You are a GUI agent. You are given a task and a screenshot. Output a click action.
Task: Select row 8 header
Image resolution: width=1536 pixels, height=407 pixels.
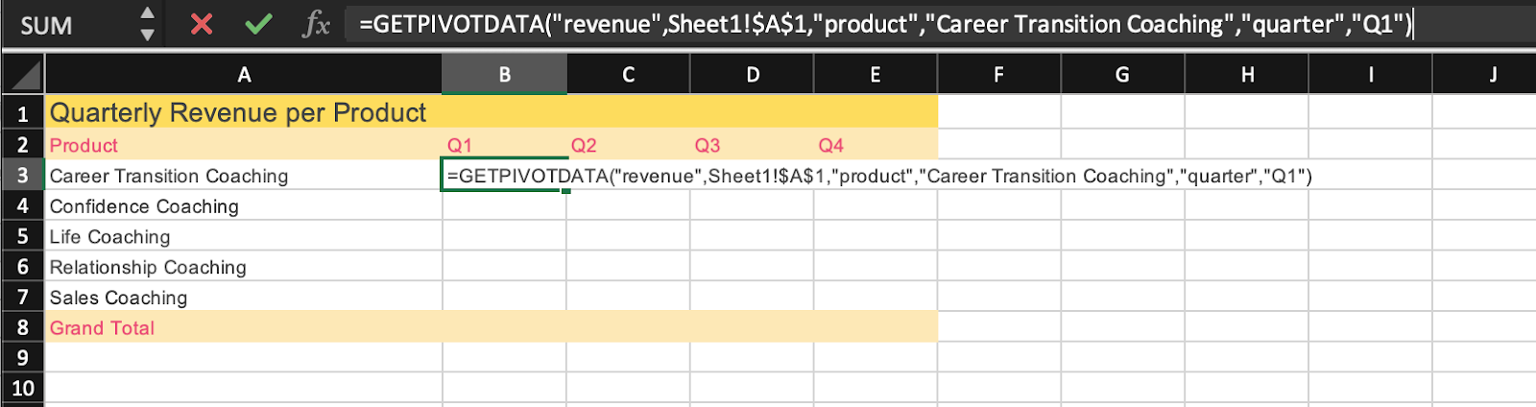pyautogui.click(x=22, y=327)
